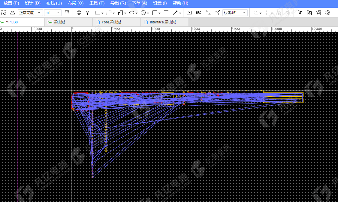Open the 放置 (P) menu
The image size is (338, 202).
(11, 3)
